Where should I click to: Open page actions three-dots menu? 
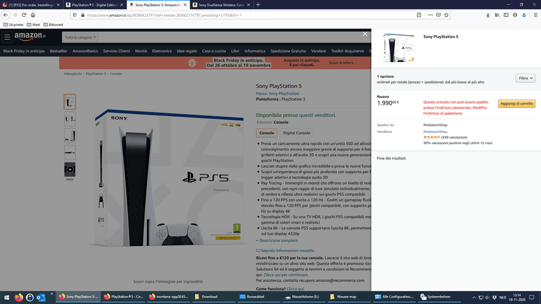(430, 15)
